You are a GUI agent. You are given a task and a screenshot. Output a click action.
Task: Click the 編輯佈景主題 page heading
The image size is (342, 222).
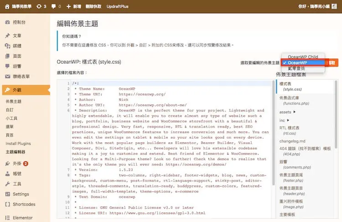point(78,24)
